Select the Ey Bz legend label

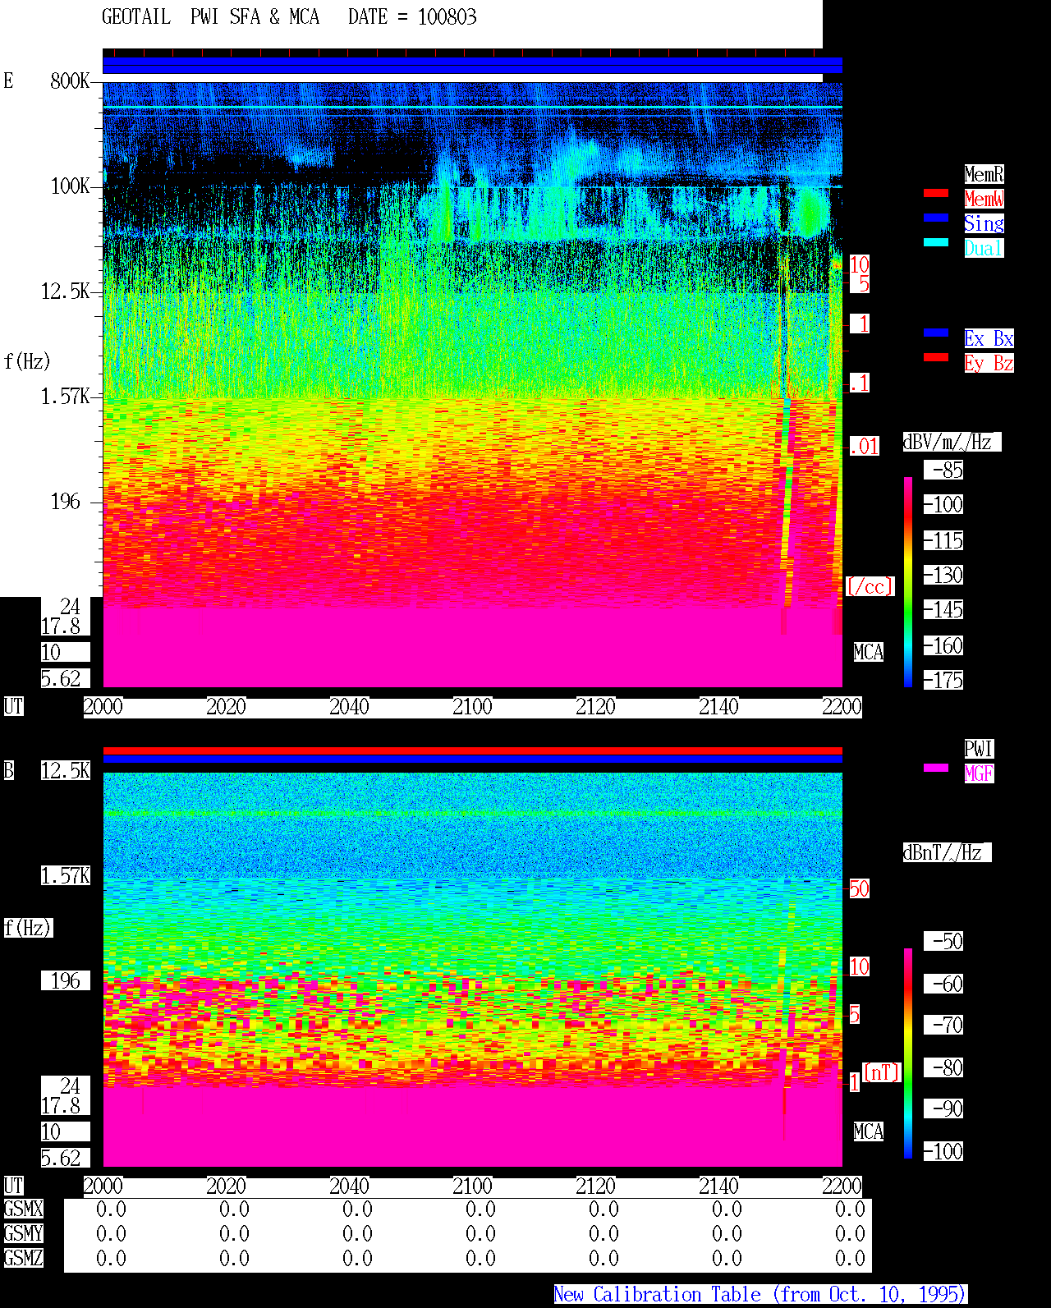pos(989,363)
